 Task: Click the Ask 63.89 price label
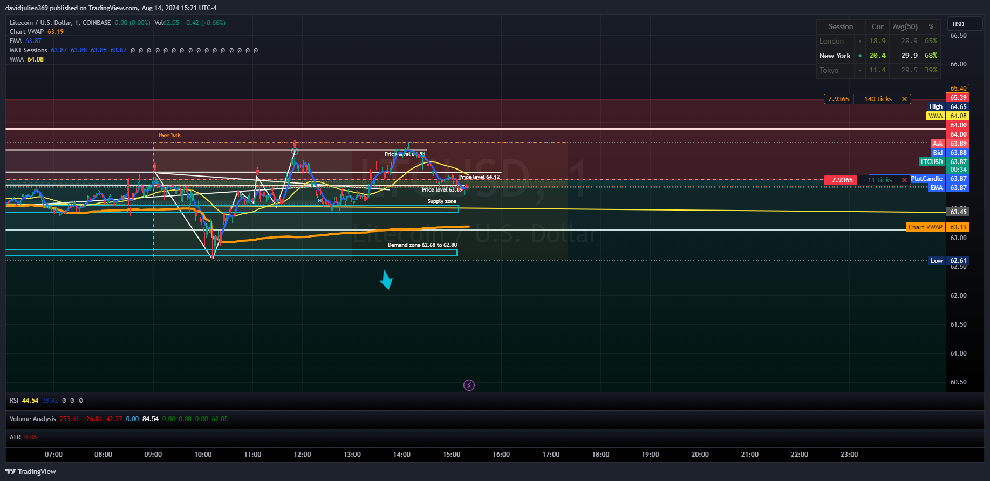[950, 144]
